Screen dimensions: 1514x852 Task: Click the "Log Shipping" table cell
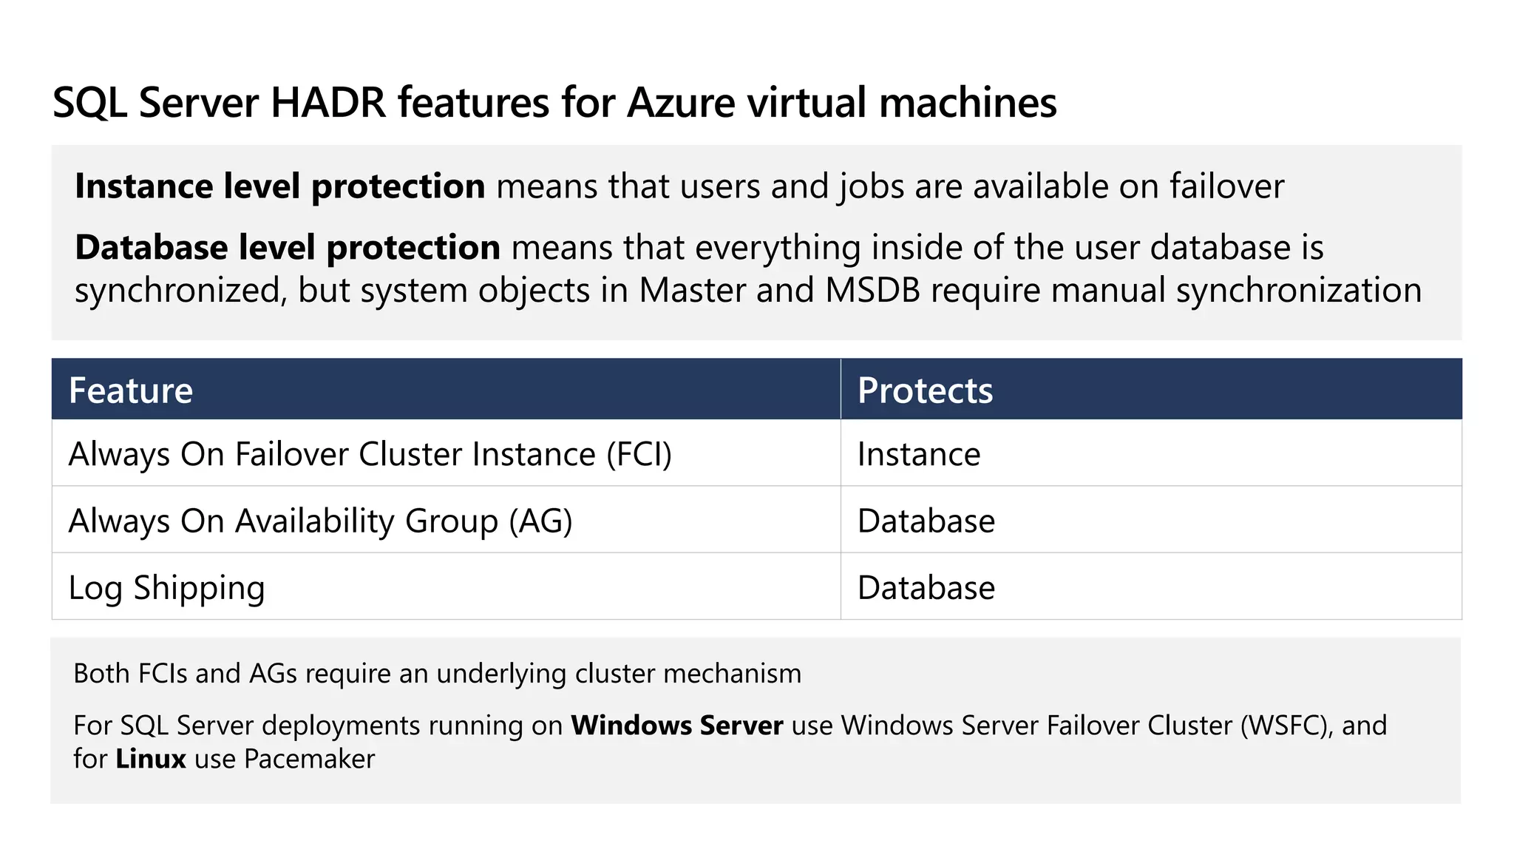[x=166, y=588]
